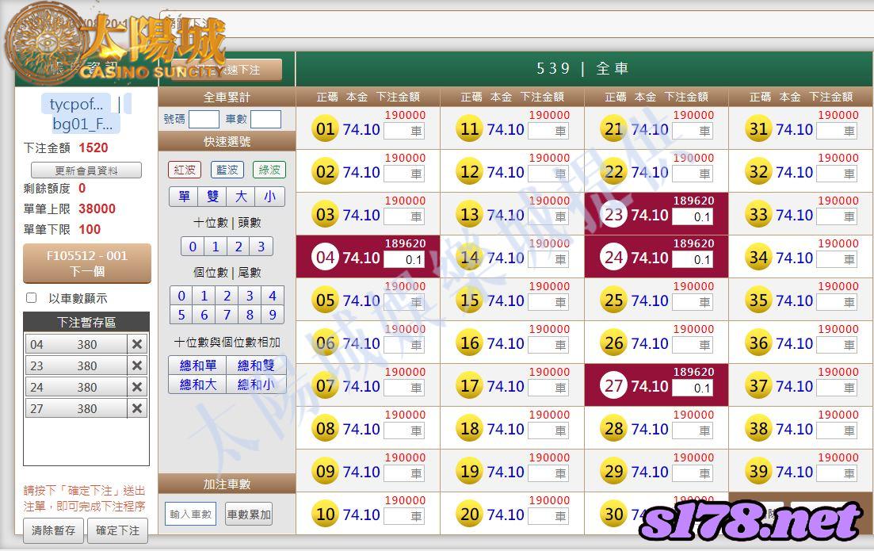The height and width of the screenshot is (551, 874).
Task: Remove bet 24 from temporary bet list
Action: 136,387
